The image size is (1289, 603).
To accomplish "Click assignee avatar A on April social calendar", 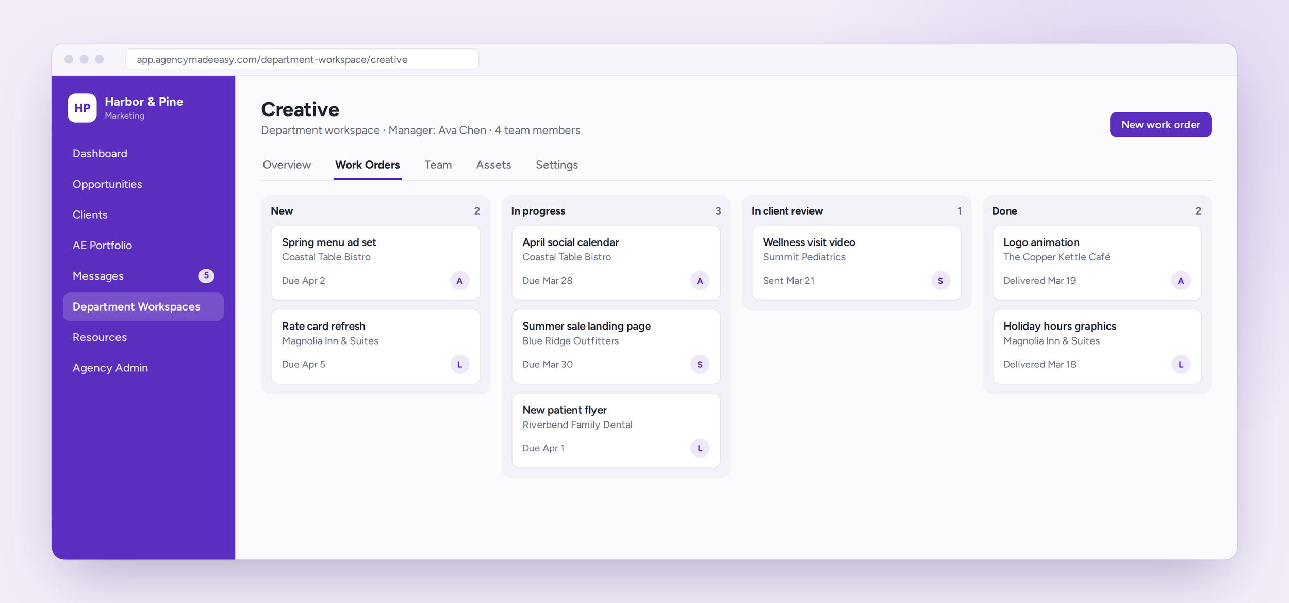I will (700, 281).
